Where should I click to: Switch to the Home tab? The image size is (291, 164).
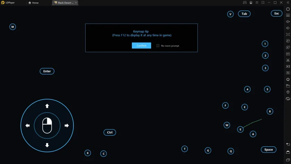pos(34,3)
